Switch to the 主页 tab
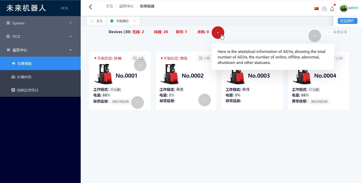 pos(96,21)
